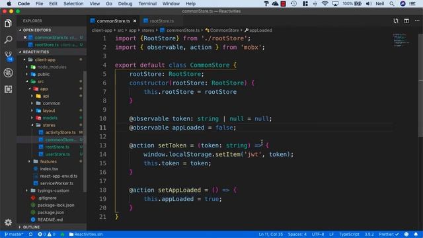
Task: Close commonStore.ts in Open Editors
Action: tap(25, 37)
